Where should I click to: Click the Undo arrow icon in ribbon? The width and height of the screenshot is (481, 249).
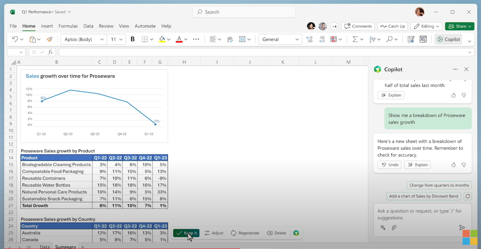point(15,39)
